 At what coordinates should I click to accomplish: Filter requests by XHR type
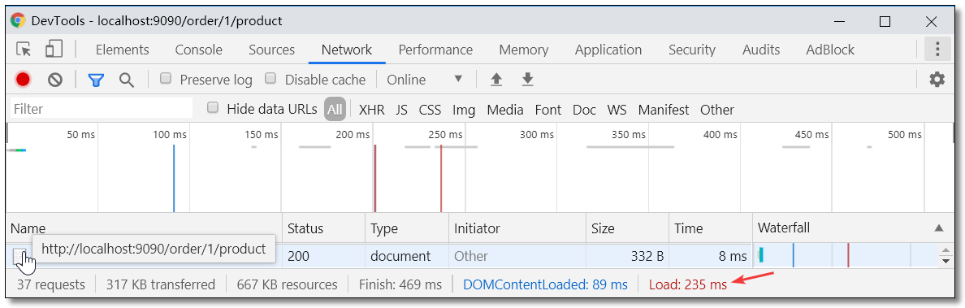(372, 110)
